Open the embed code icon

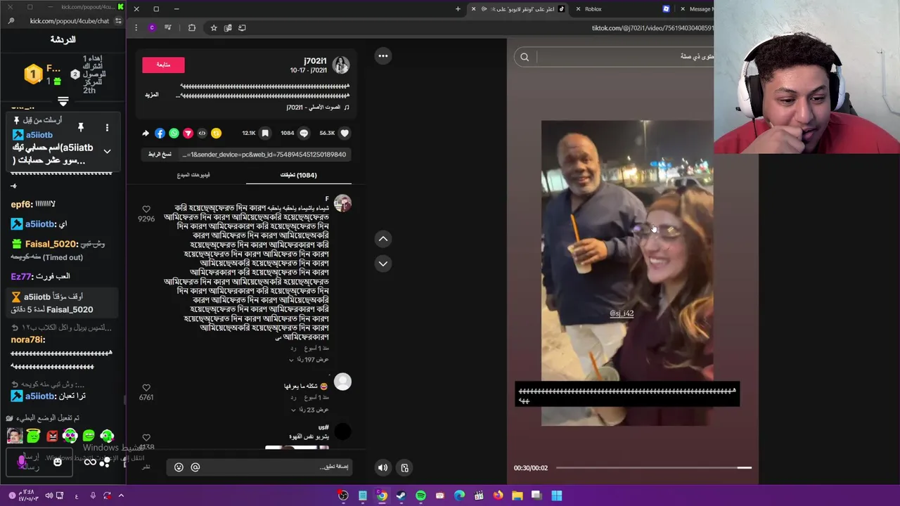pyautogui.click(x=202, y=133)
